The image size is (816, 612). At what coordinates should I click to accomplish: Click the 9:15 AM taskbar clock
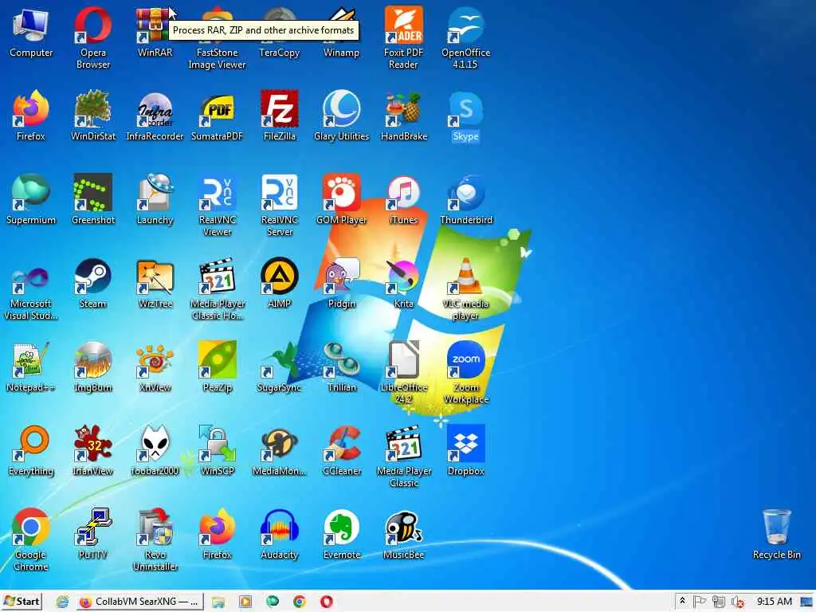tap(775, 602)
